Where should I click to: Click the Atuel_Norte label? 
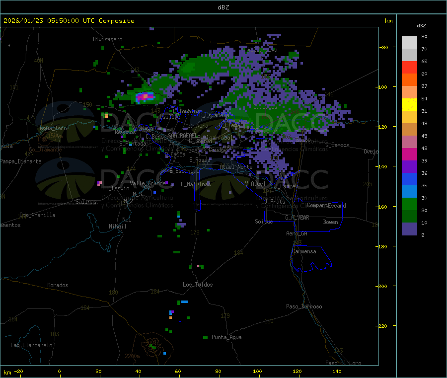coord(236,167)
